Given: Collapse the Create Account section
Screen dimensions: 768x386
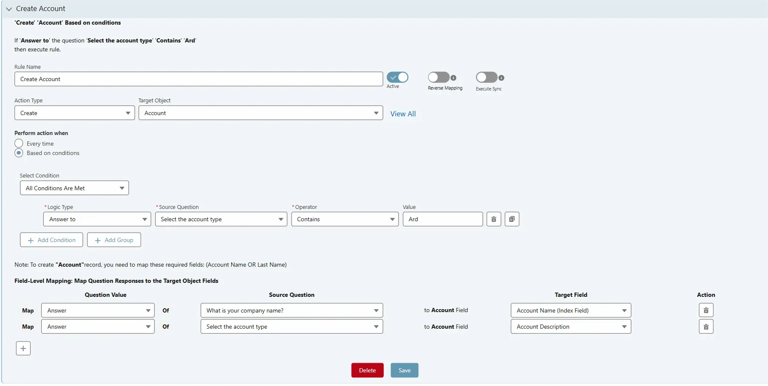Looking at the screenshot, I should pyautogui.click(x=9, y=8).
